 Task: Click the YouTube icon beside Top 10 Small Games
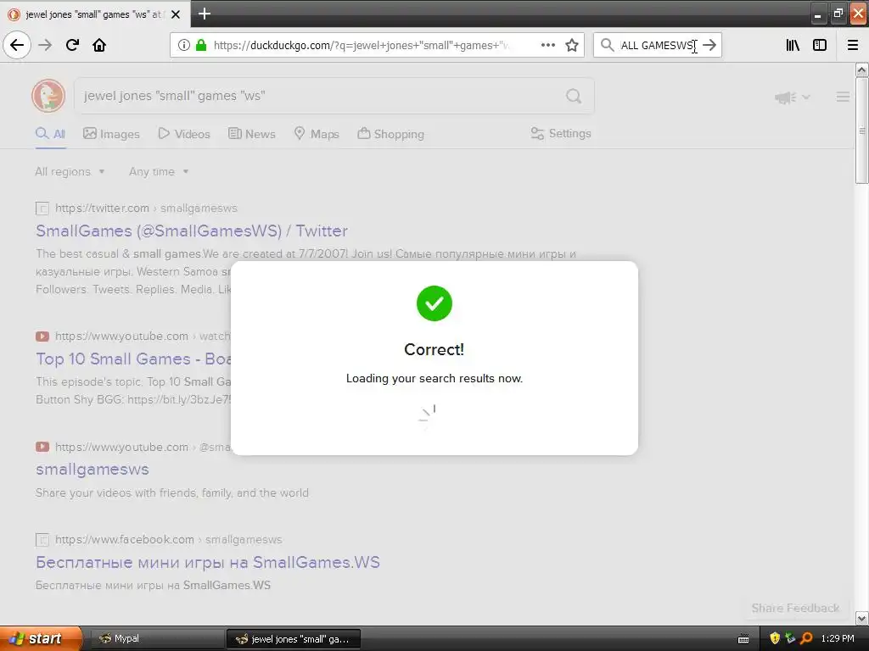[42, 336]
